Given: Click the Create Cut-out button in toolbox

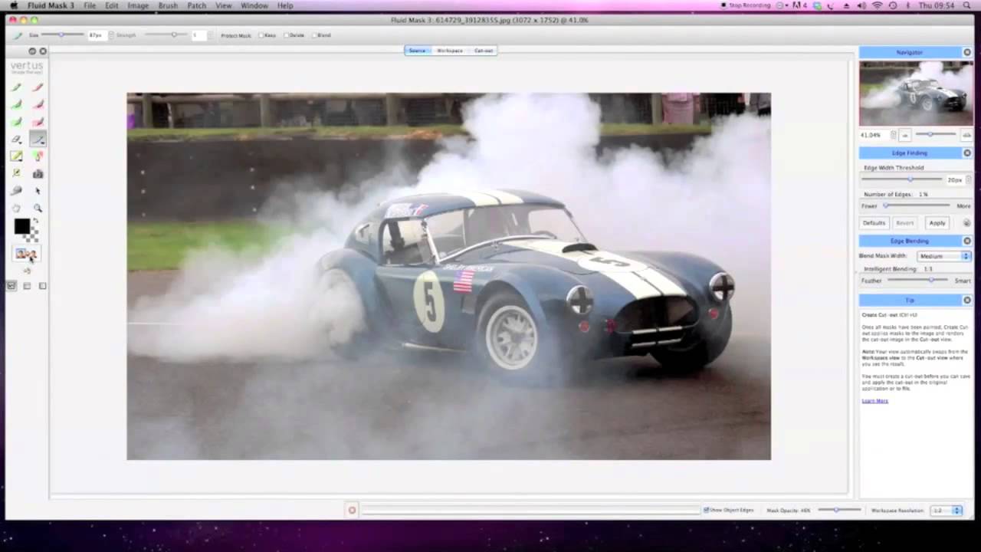Looking at the screenshot, I should pyautogui.click(x=26, y=254).
